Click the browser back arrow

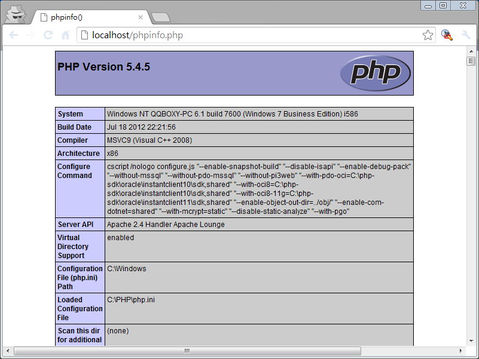point(13,35)
